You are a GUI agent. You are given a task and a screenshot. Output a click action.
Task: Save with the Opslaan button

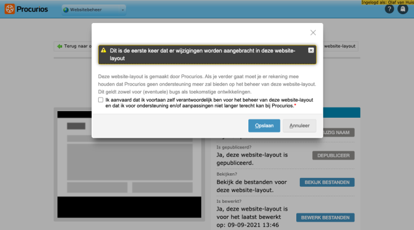[x=264, y=126]
